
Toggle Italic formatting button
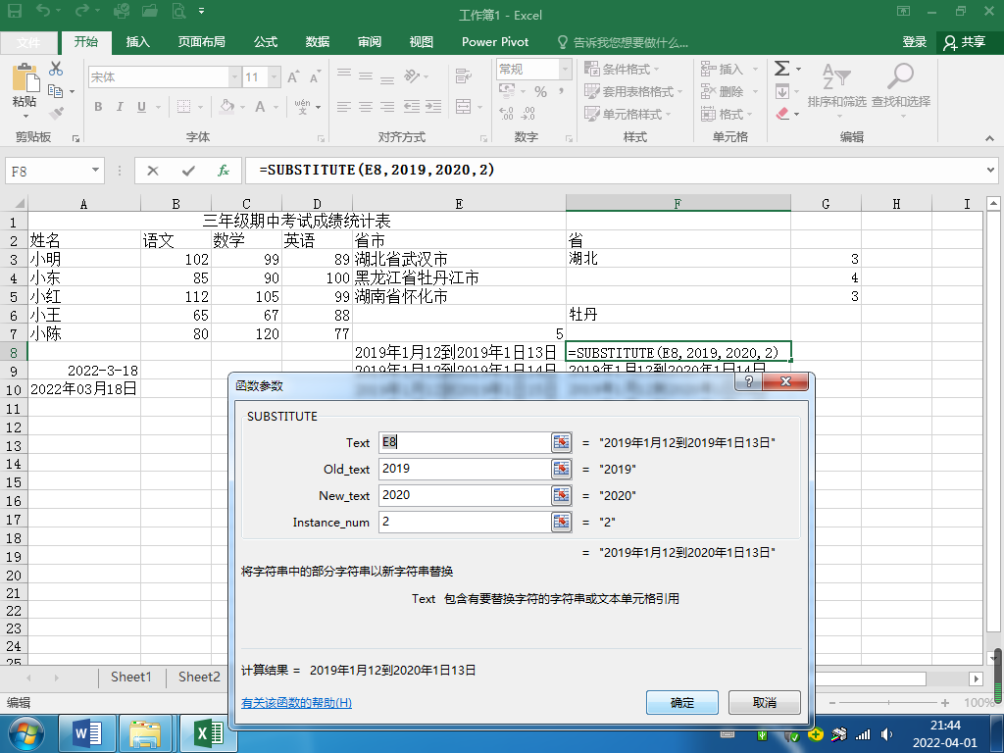click(120, 106)
